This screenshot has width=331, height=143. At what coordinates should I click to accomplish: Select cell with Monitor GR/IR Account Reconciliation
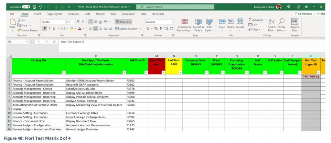[96, 81]
